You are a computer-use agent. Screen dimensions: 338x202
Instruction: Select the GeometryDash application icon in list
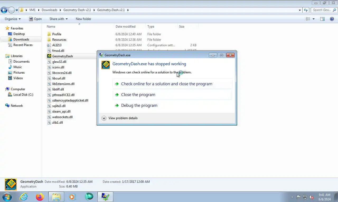[x=49, y=56]
